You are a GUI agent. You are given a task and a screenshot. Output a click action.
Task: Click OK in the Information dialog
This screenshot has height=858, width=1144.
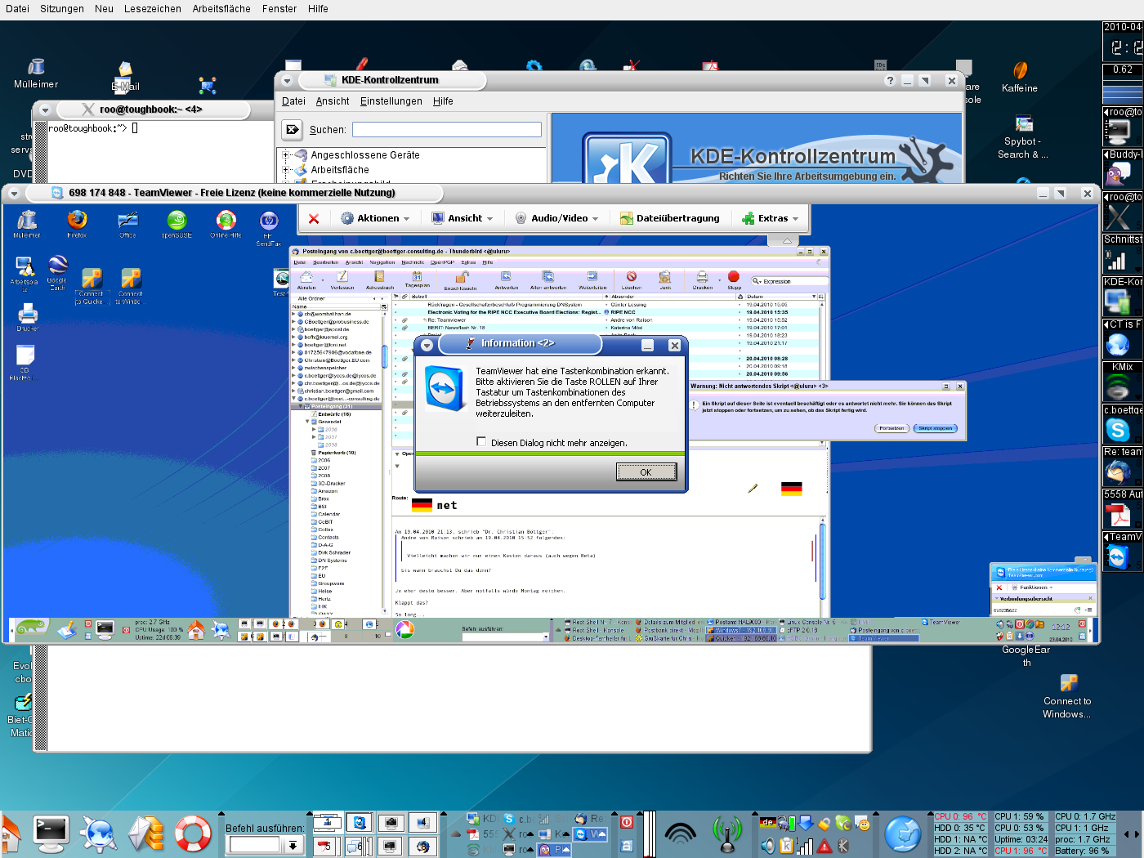coord(646,472)
